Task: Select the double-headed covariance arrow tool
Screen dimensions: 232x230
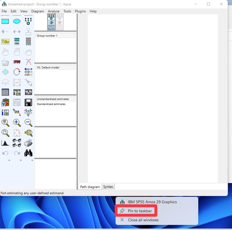Action: pos(17,32)
